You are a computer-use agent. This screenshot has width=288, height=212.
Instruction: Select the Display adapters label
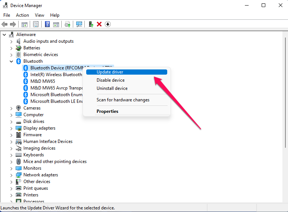pyautogui.click(x=39, y=128)
